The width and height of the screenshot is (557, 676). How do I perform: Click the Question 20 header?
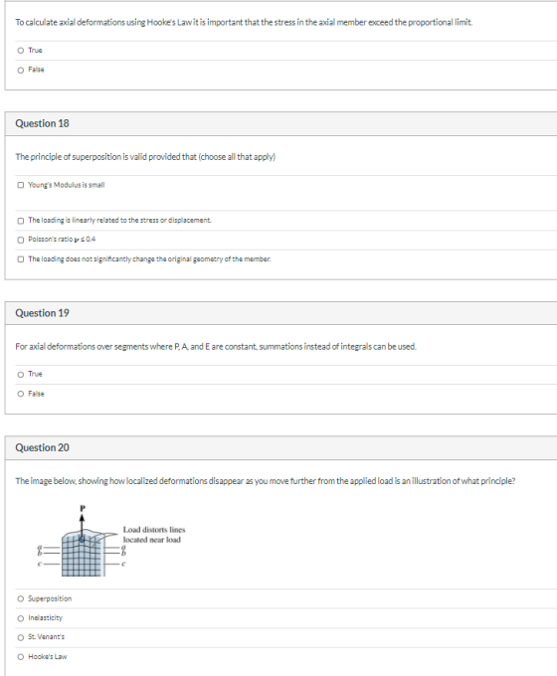coord(42,448)
